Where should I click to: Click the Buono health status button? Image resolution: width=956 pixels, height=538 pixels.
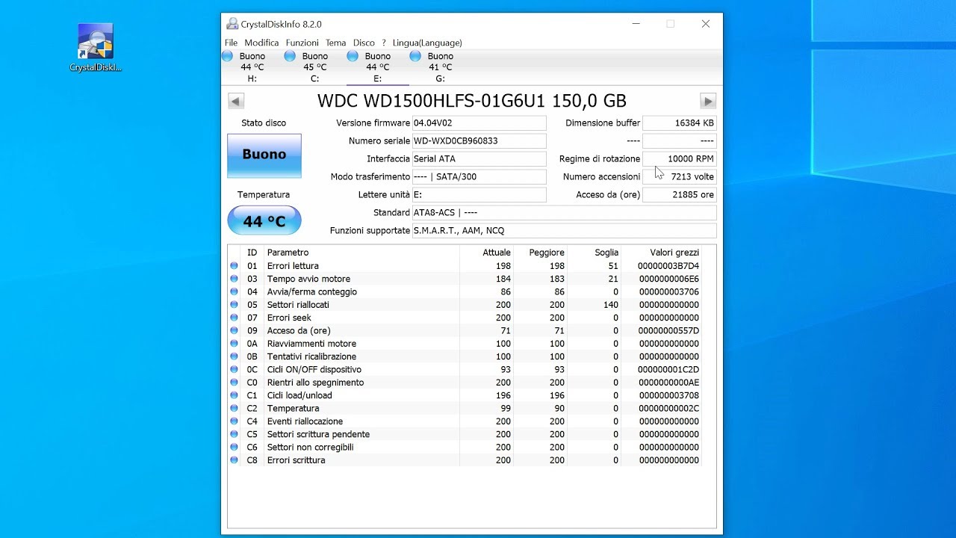tap(264, 155)
